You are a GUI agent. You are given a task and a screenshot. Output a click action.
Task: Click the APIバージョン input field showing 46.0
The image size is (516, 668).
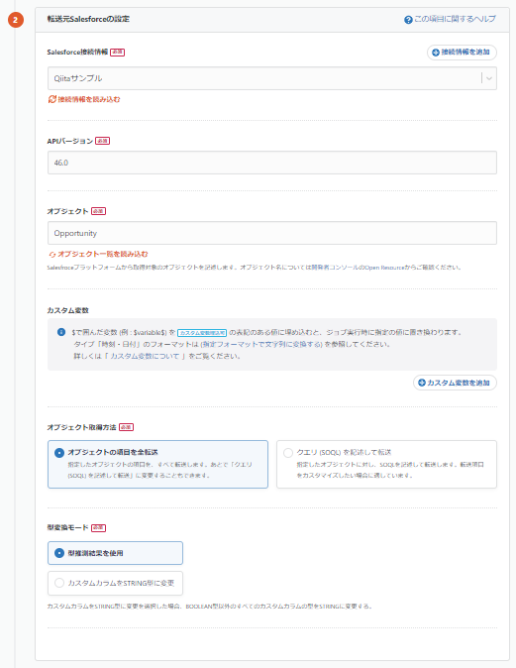[272, 163]
